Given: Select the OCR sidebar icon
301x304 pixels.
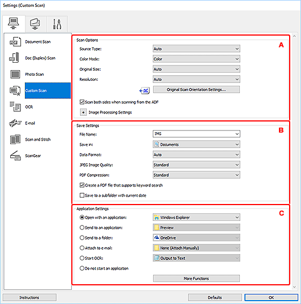Looking at the screenshot, I should (15, 107).
